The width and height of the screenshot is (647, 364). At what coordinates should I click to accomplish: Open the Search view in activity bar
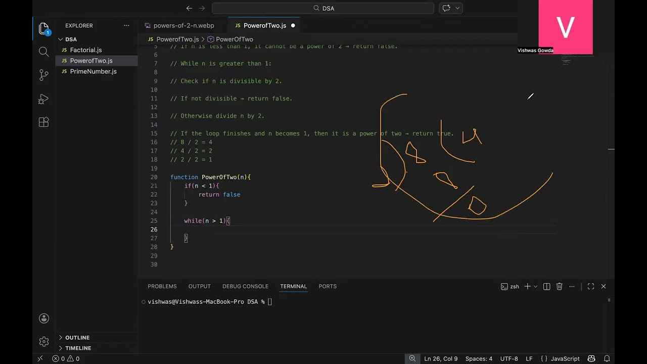tap(44, 52)
